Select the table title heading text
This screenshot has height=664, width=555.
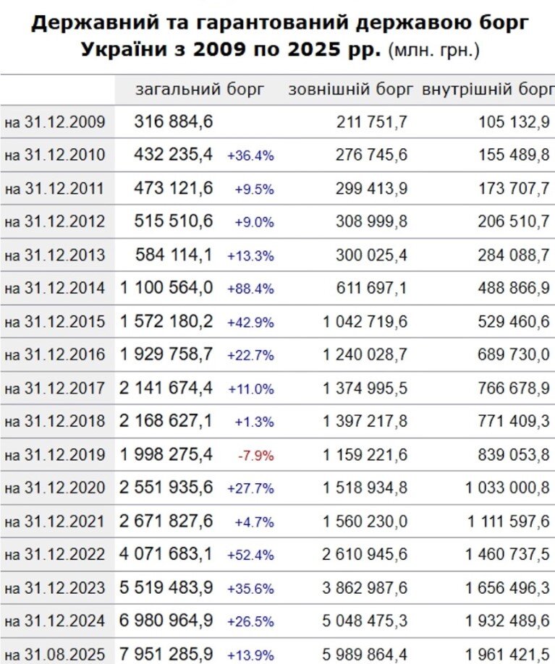click(280, 36)
